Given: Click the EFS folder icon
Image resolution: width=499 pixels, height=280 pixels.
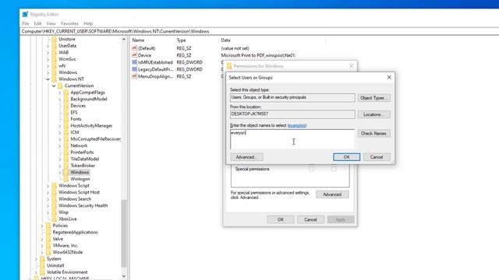Looking at the screenshot, I should coord(66,112).
